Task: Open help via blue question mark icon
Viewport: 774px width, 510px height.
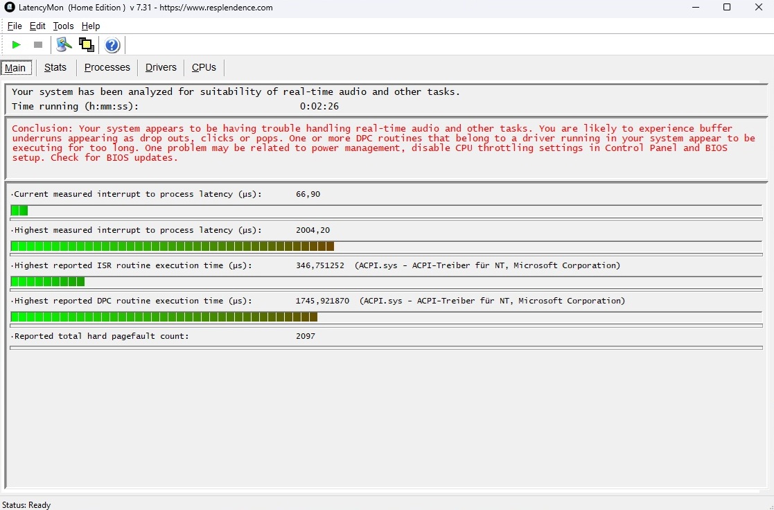Action: (x=112, y=46)
